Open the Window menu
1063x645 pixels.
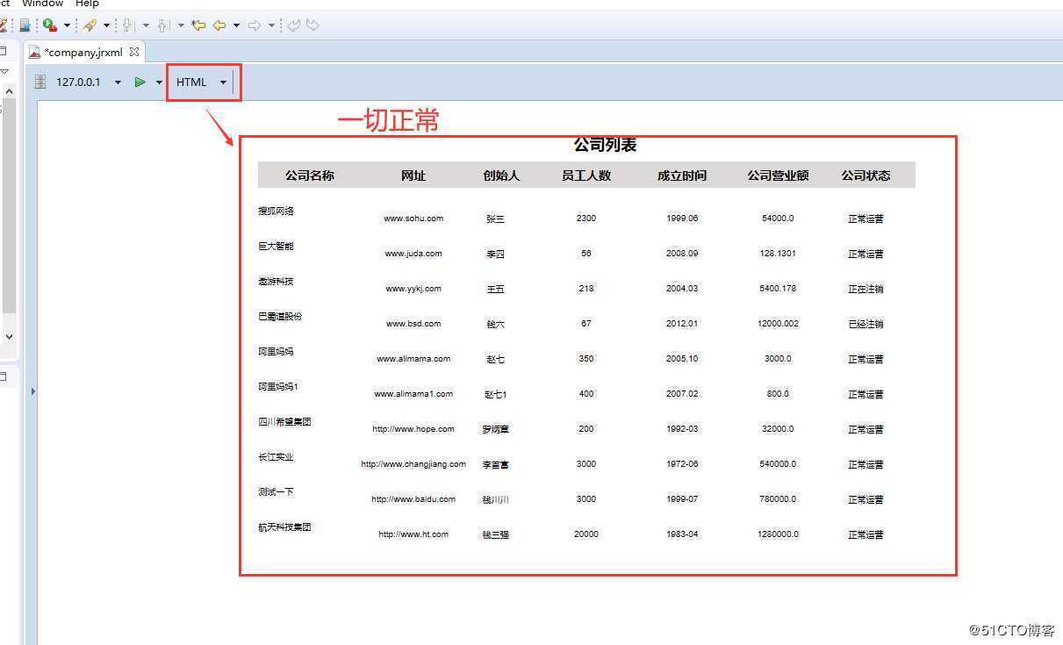coord(41,4)
